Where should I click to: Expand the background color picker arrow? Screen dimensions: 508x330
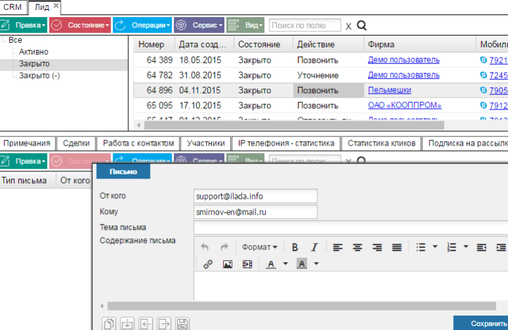point(317,264)
